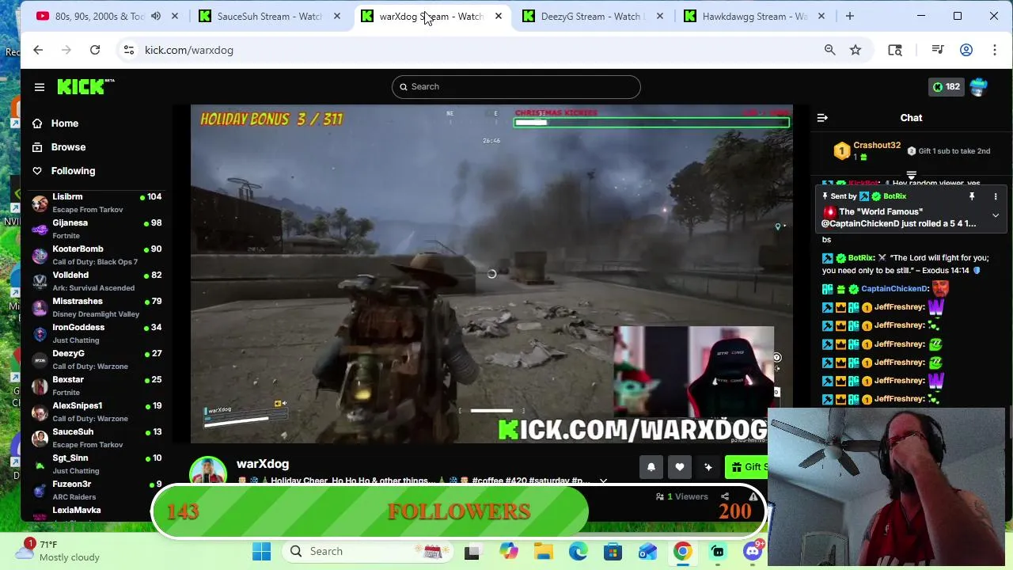Report stream via warning triangle icon
Screen dimensions: 1013x570
click(x=753, y=496)
